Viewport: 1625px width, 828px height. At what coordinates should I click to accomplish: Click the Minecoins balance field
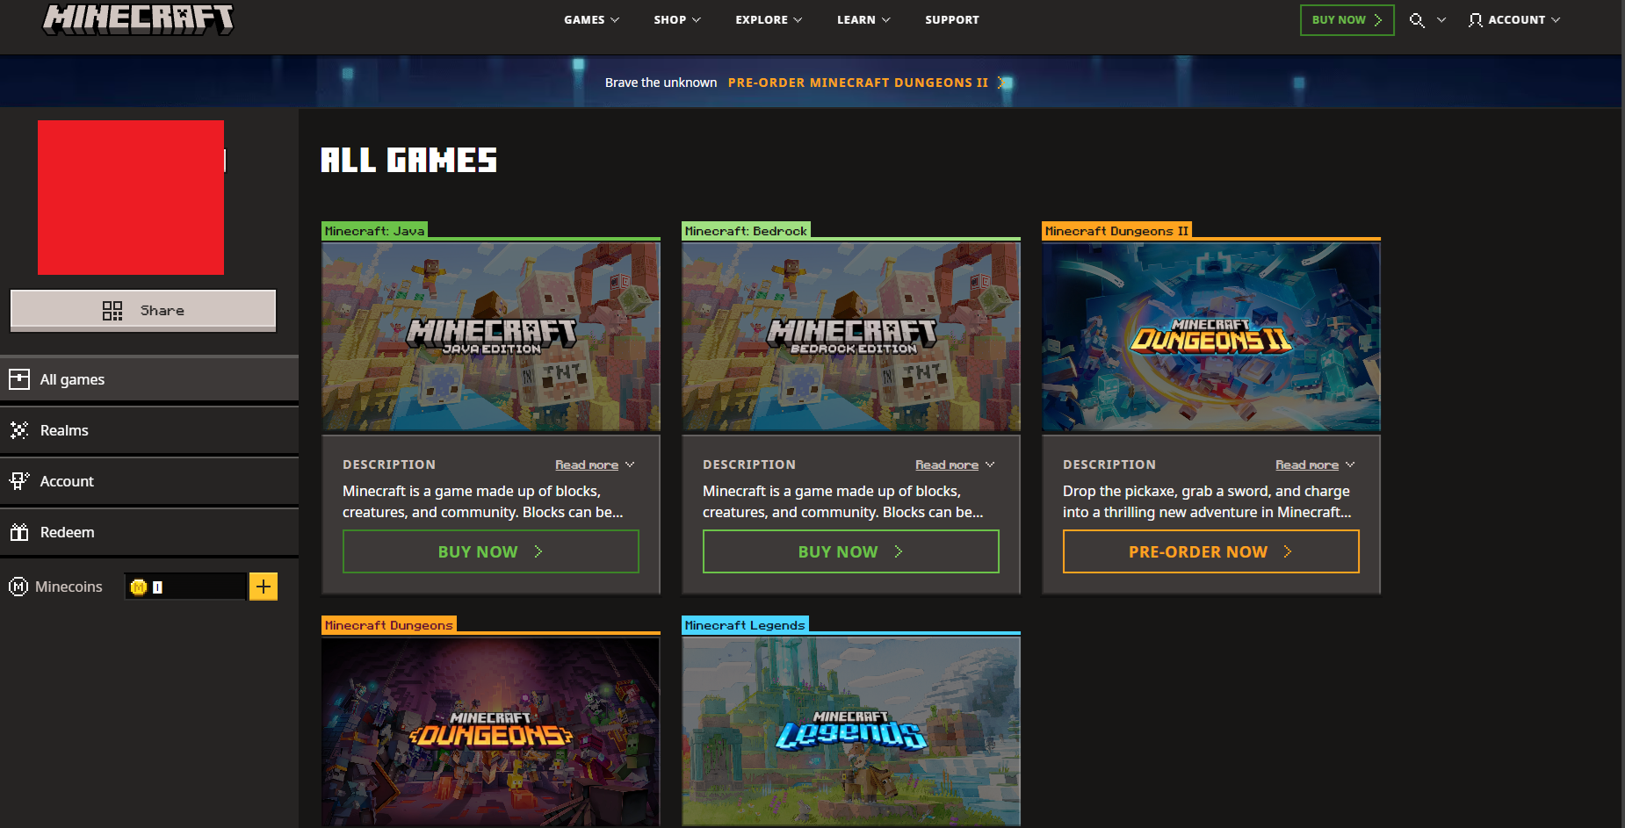[x=185, y=587]
